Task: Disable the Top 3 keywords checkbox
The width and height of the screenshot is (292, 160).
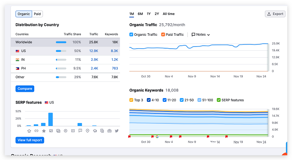Action: [131, 100]
